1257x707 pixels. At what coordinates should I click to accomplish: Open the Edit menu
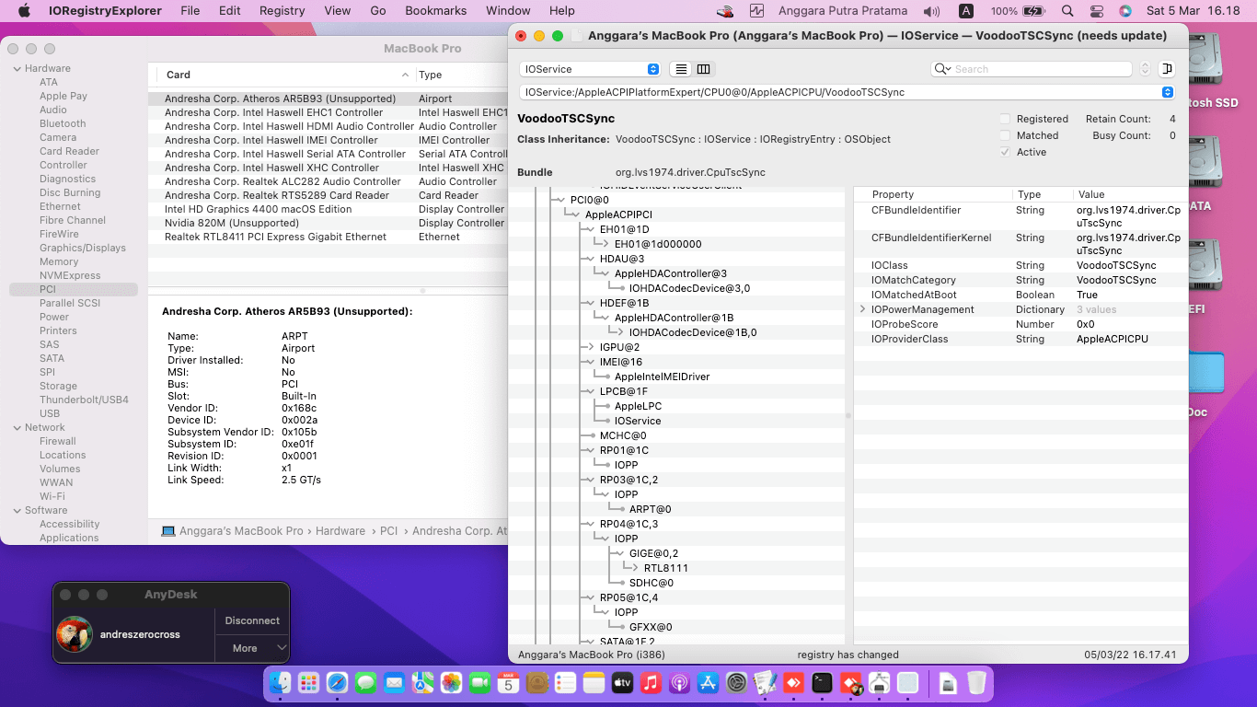(230, 11)
